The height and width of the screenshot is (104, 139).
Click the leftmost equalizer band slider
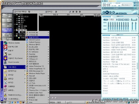[x=109, y=26]
